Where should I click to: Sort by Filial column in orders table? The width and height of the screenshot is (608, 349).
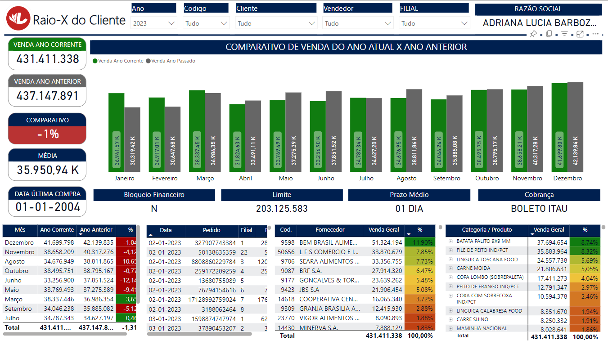pos(247,230)
